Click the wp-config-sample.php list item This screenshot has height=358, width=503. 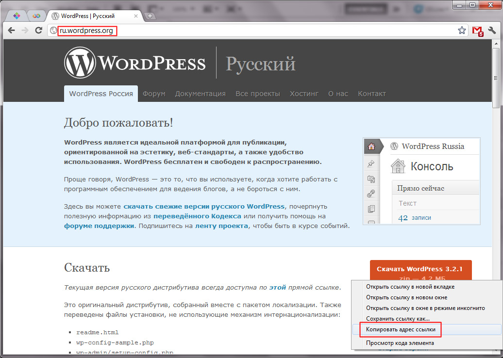pos(115,342)
